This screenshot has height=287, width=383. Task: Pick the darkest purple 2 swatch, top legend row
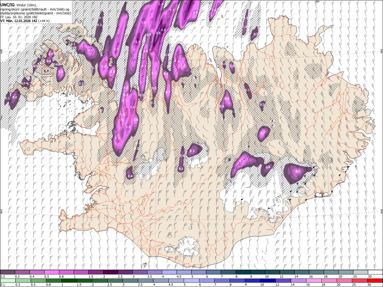110,272
